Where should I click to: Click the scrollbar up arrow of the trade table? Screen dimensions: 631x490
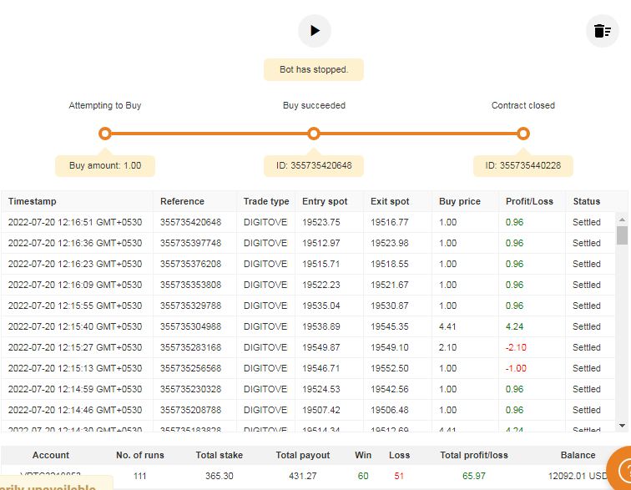pos(622,220)
